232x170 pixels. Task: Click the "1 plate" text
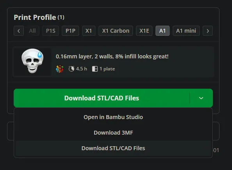pyautogui.click(x=107, y=69)
